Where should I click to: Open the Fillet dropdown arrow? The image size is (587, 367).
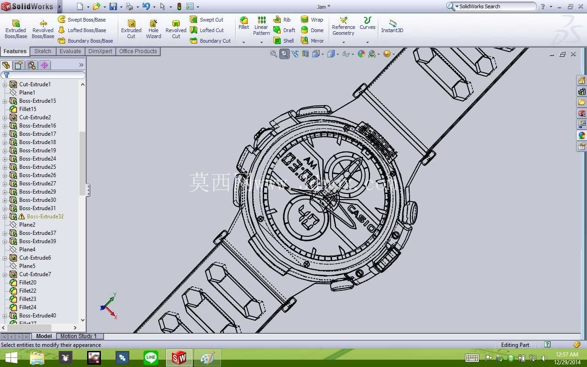[244, 42]
